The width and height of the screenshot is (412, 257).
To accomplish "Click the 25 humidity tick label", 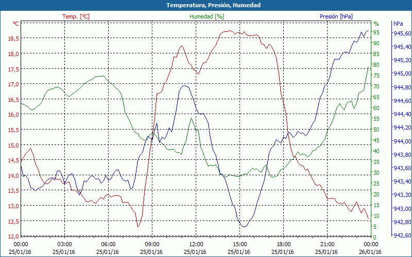I will tap(376, 183).
